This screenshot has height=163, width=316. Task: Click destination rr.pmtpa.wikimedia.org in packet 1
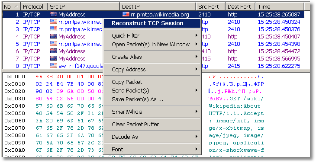[x=160, y=15]
